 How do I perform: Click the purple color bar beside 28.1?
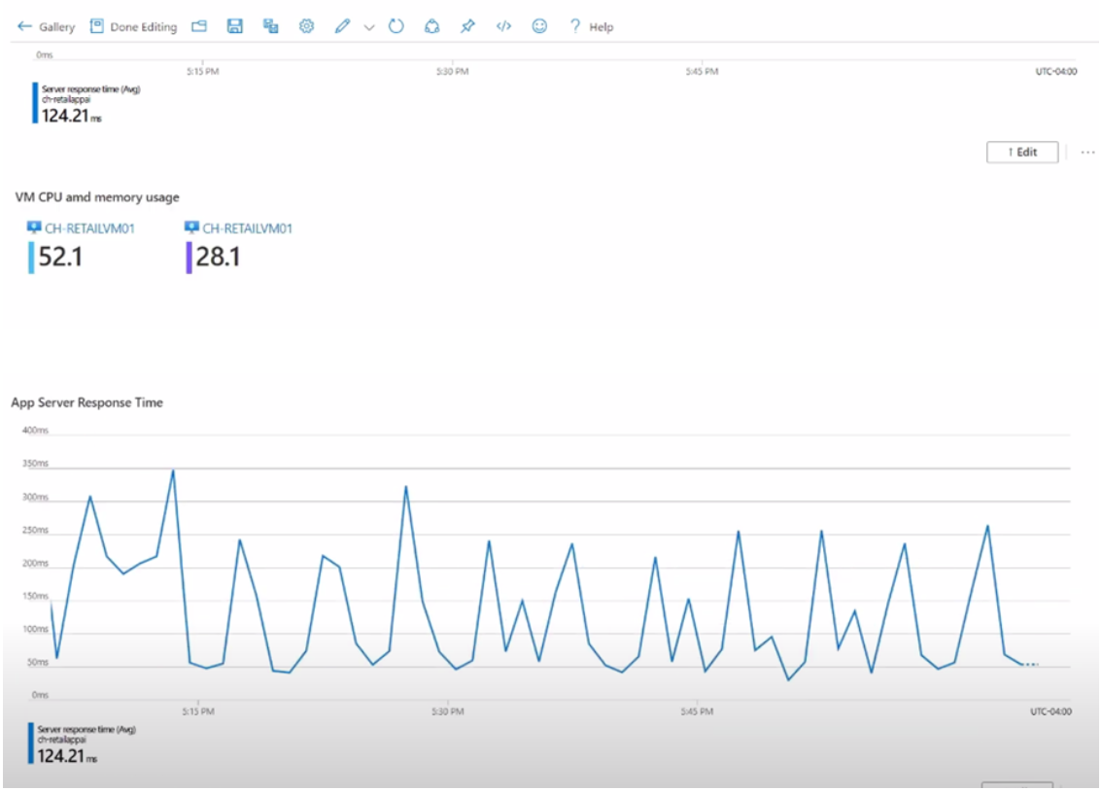pos(189,258)
